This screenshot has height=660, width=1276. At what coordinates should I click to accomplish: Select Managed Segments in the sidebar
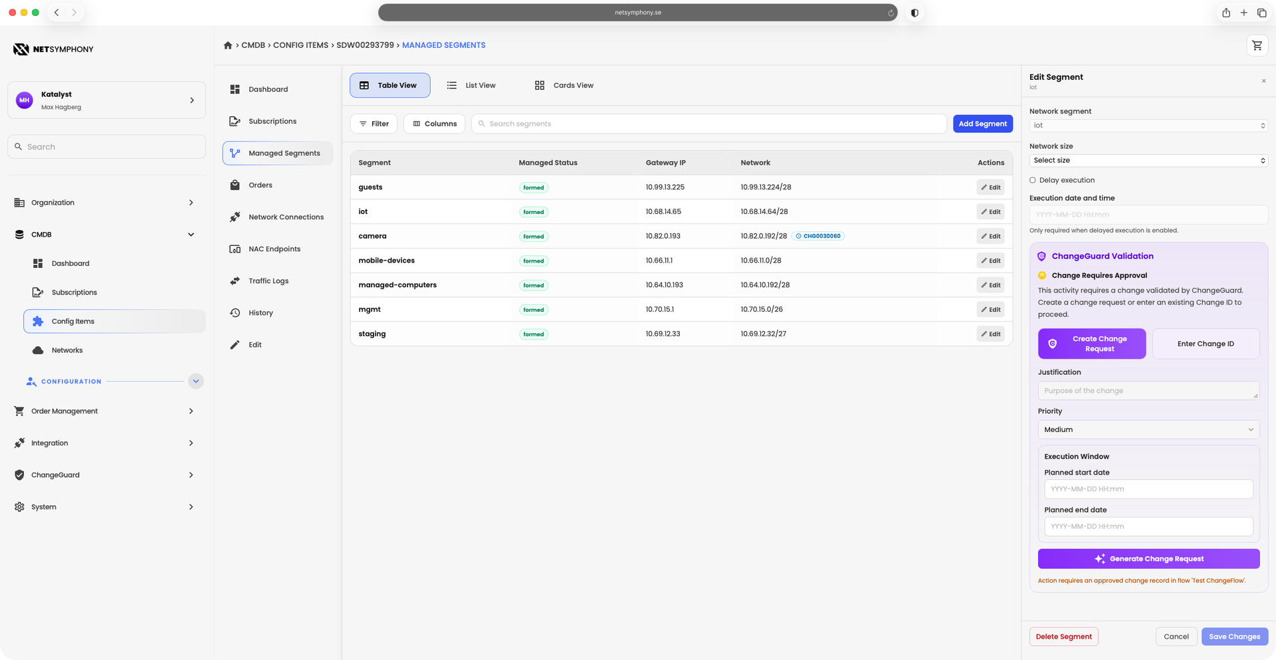click(x=278, y=153)
